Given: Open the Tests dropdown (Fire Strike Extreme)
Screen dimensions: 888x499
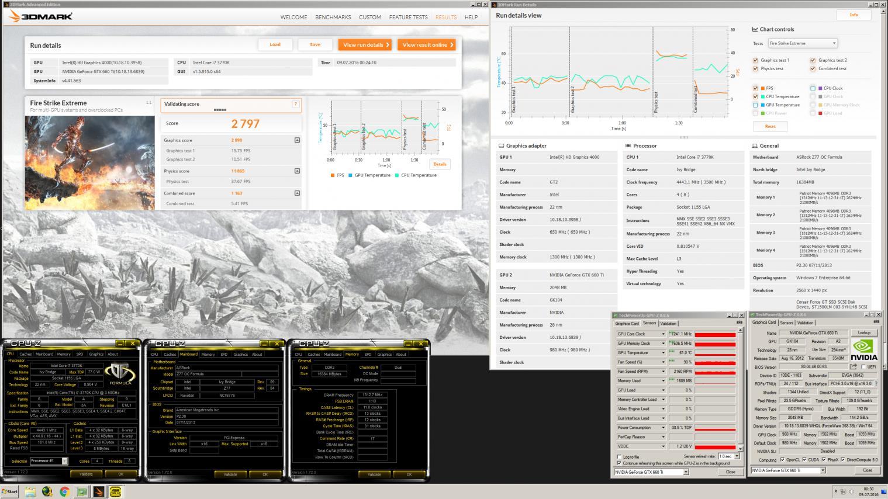Looking at the screenshot, I should pos(803,43).
